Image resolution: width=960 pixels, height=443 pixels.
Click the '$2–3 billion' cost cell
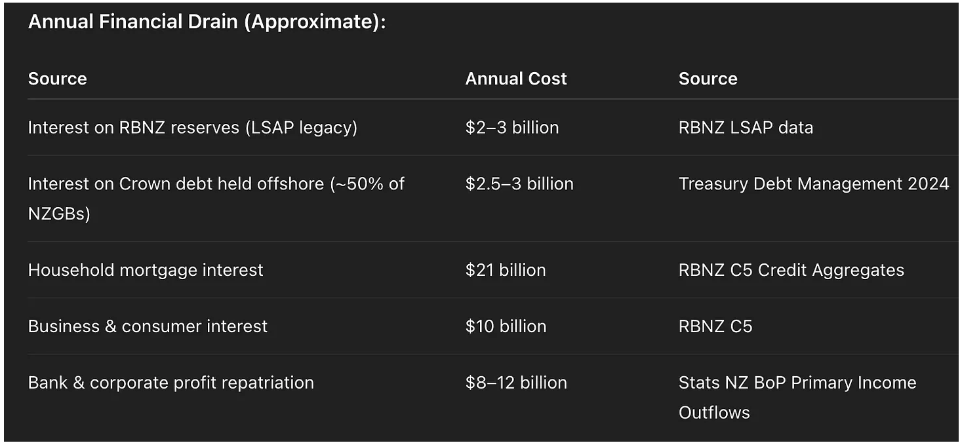511,127
